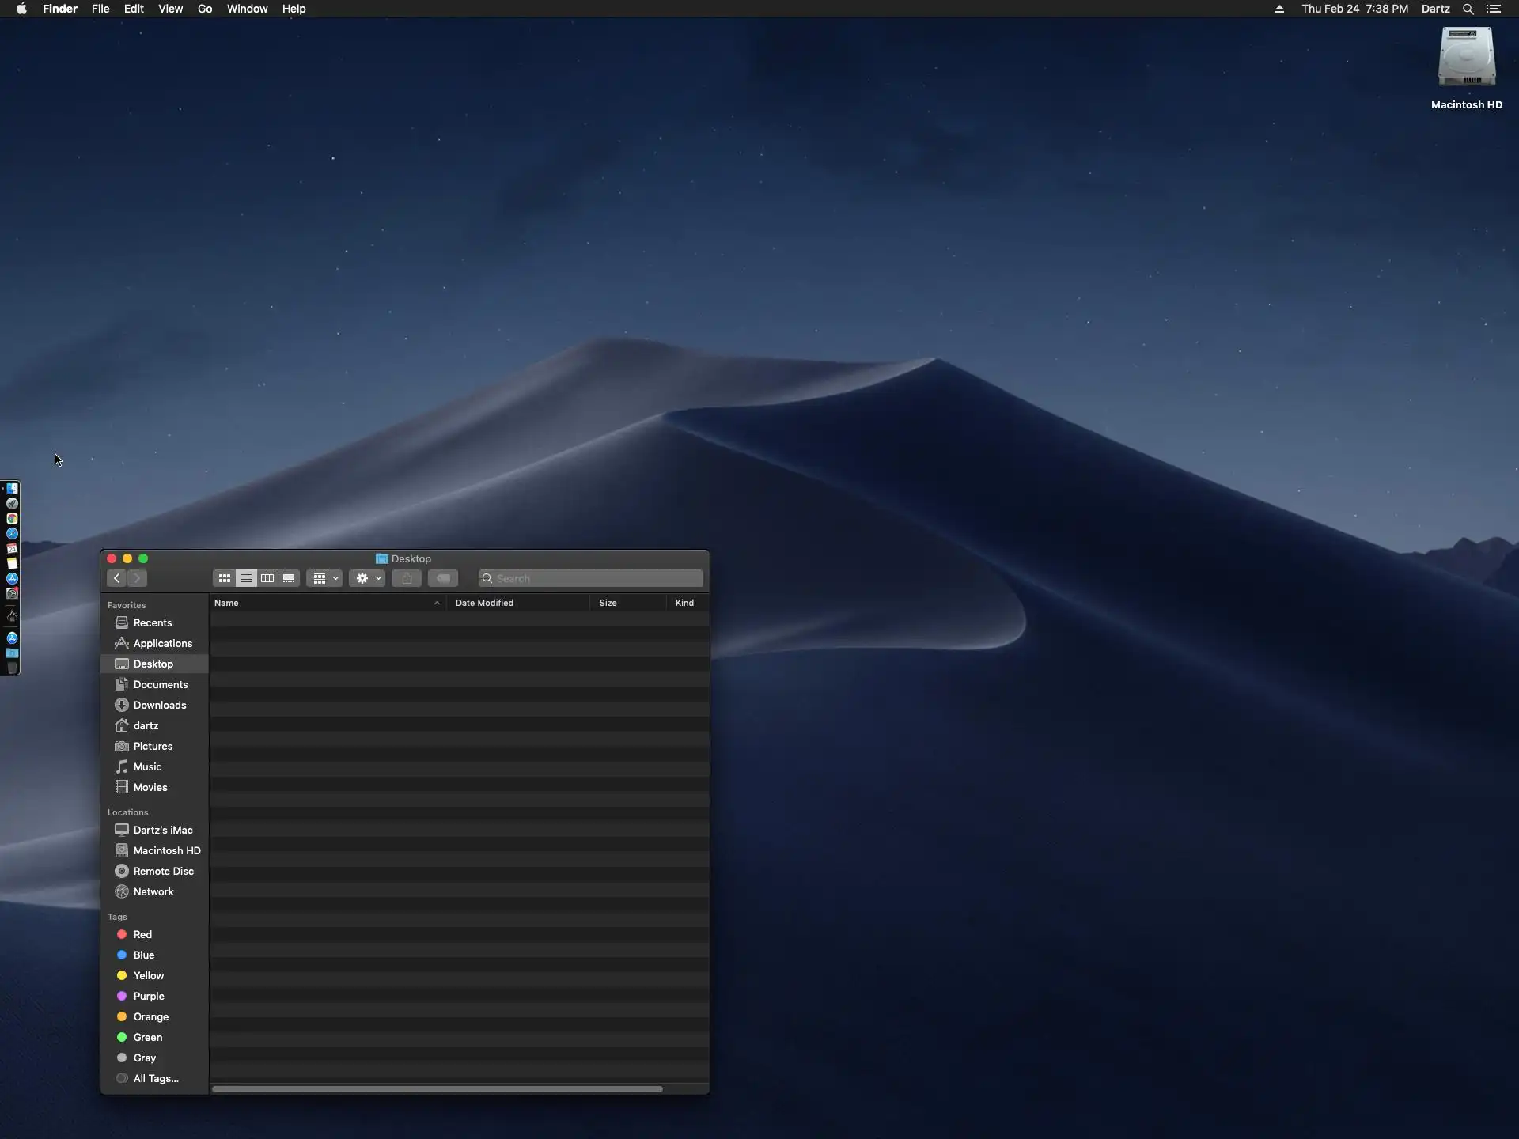Open All Tags… in the sidebar

155,1078
